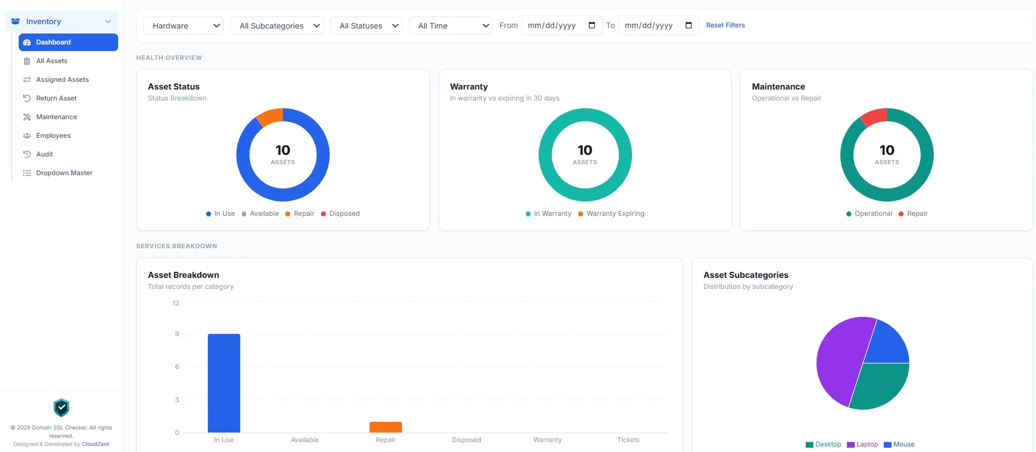This screenshot has height=452, width=1036.
Task: Navigate to Return Asset
Action: tap(68, 98)
